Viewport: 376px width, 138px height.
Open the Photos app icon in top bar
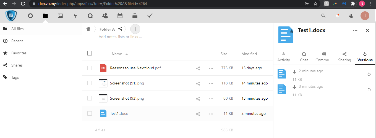(60, 16)
